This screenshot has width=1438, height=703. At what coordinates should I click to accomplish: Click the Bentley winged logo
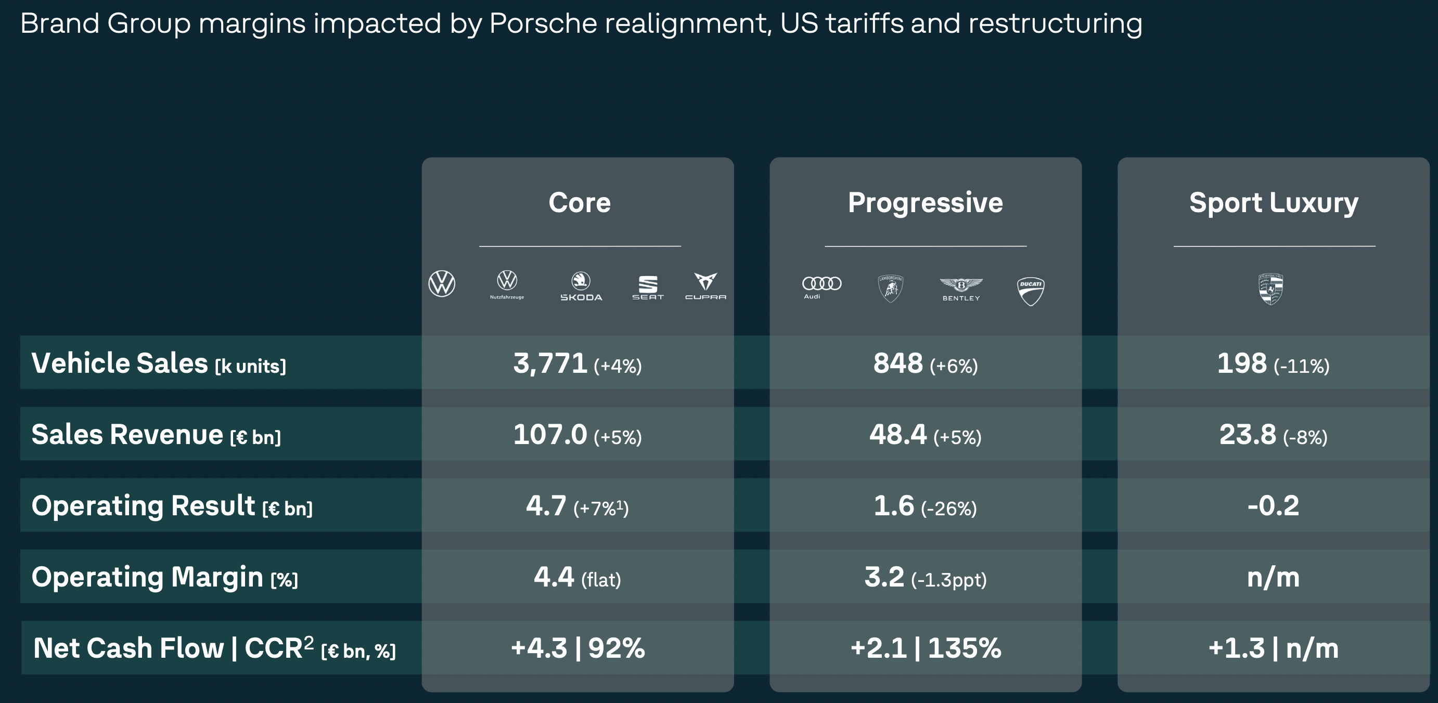click(x=961, y=289)
